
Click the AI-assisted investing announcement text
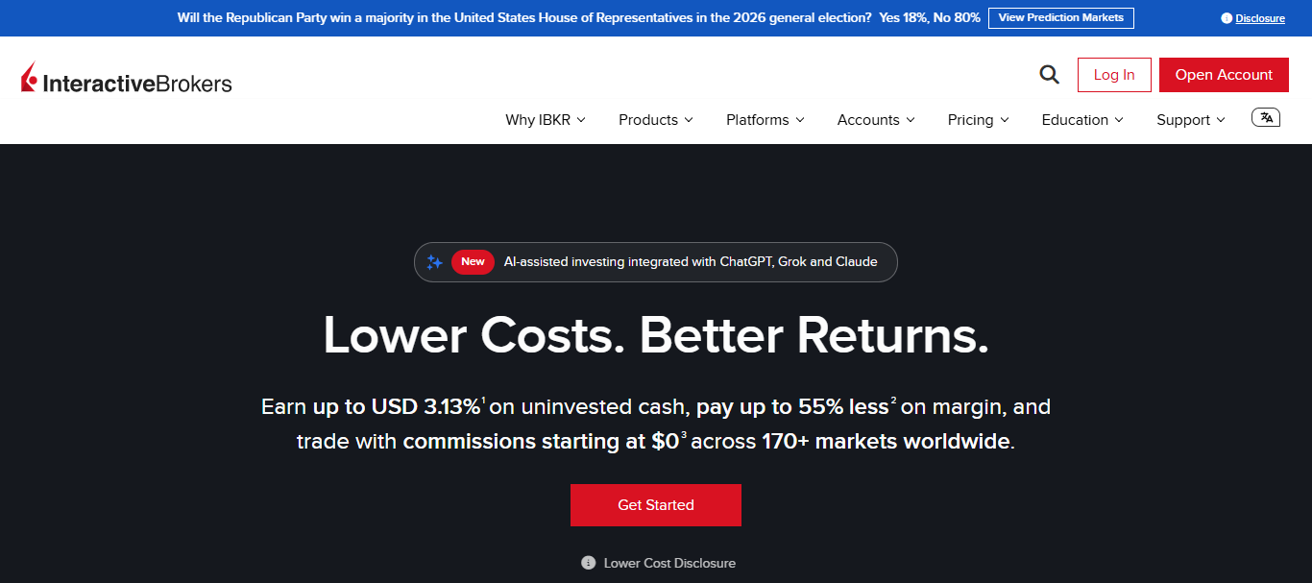[691, 261]
